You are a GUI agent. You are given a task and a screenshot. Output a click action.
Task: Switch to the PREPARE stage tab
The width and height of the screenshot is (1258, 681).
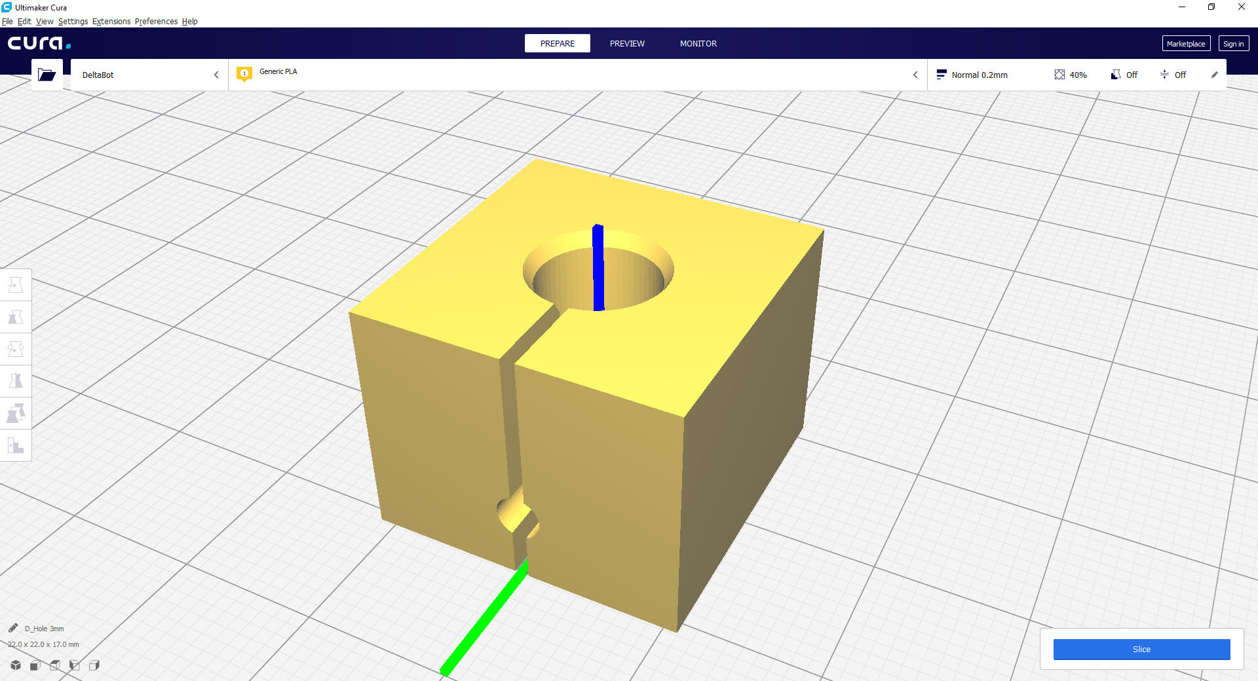tap(558, 43)
